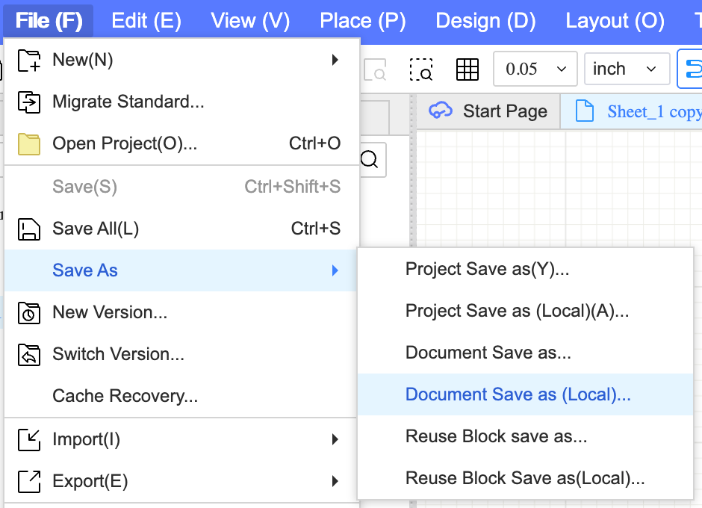Screen dimensions: 702x508
Task: Click the Import icon in the File menu
Action: [28, 439]
